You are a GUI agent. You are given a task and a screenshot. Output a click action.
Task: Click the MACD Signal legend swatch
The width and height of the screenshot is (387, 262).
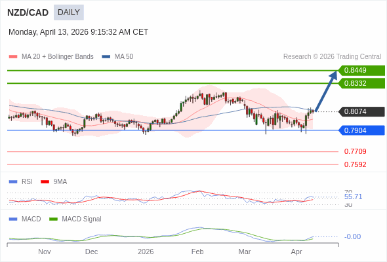(x=53, y=219)
